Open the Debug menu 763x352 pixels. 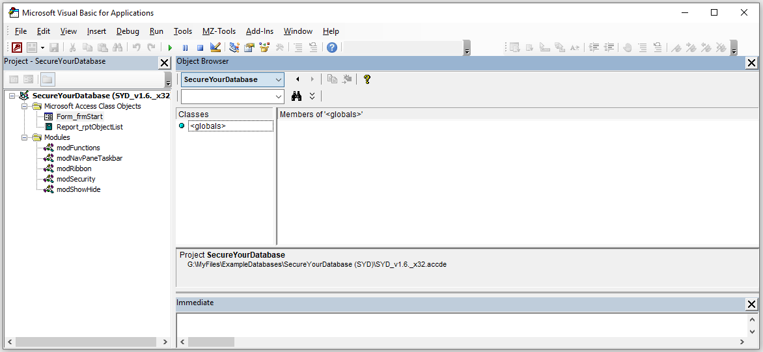coord(128,31)
